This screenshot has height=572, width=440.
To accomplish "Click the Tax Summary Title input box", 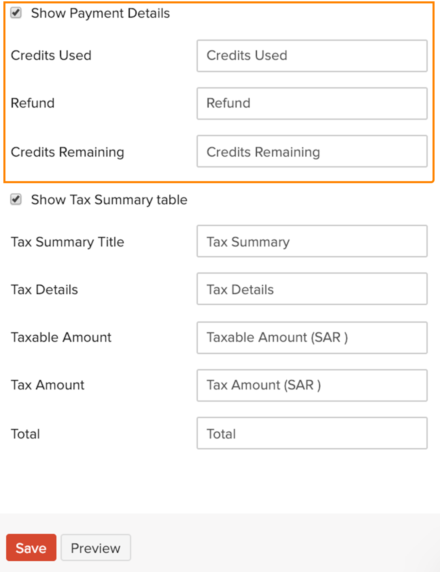I will (x=312, y=241).
